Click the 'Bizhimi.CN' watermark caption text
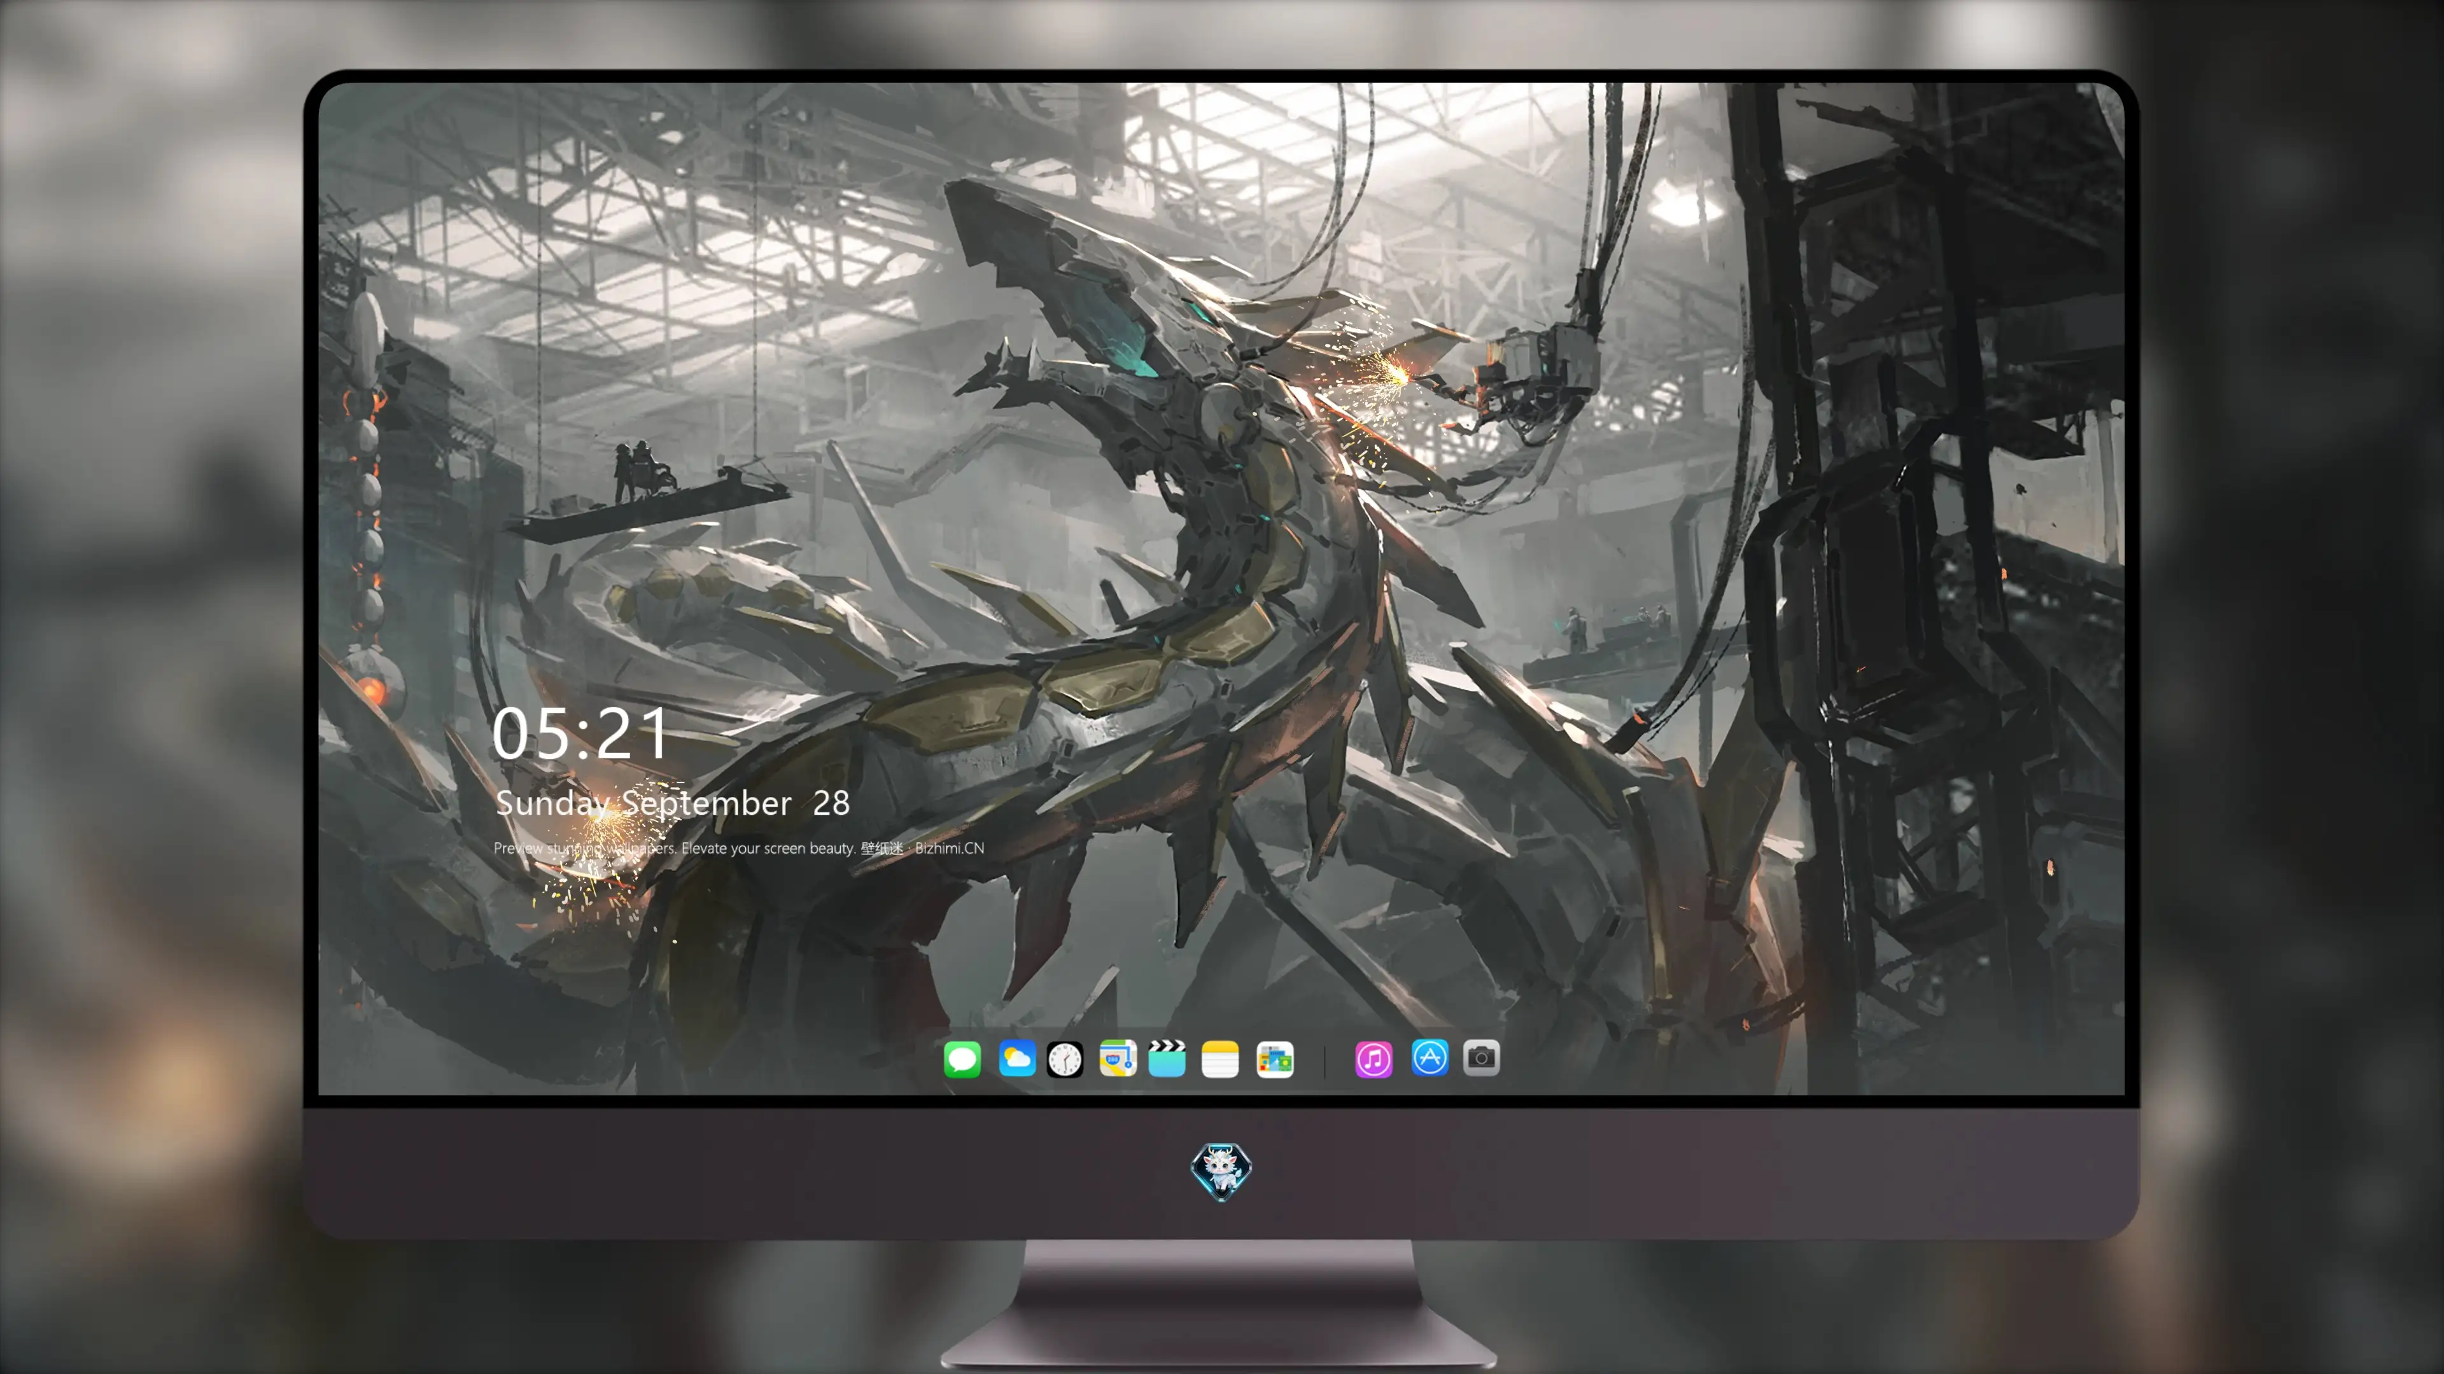The width and height of the screenshot is (2444, 1374). click(x=950, y=848)
